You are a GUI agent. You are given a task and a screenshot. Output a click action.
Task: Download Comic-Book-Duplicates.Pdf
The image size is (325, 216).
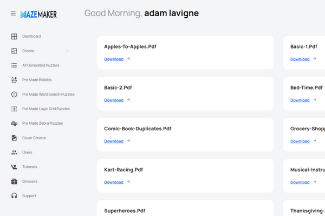click(114, 141)
